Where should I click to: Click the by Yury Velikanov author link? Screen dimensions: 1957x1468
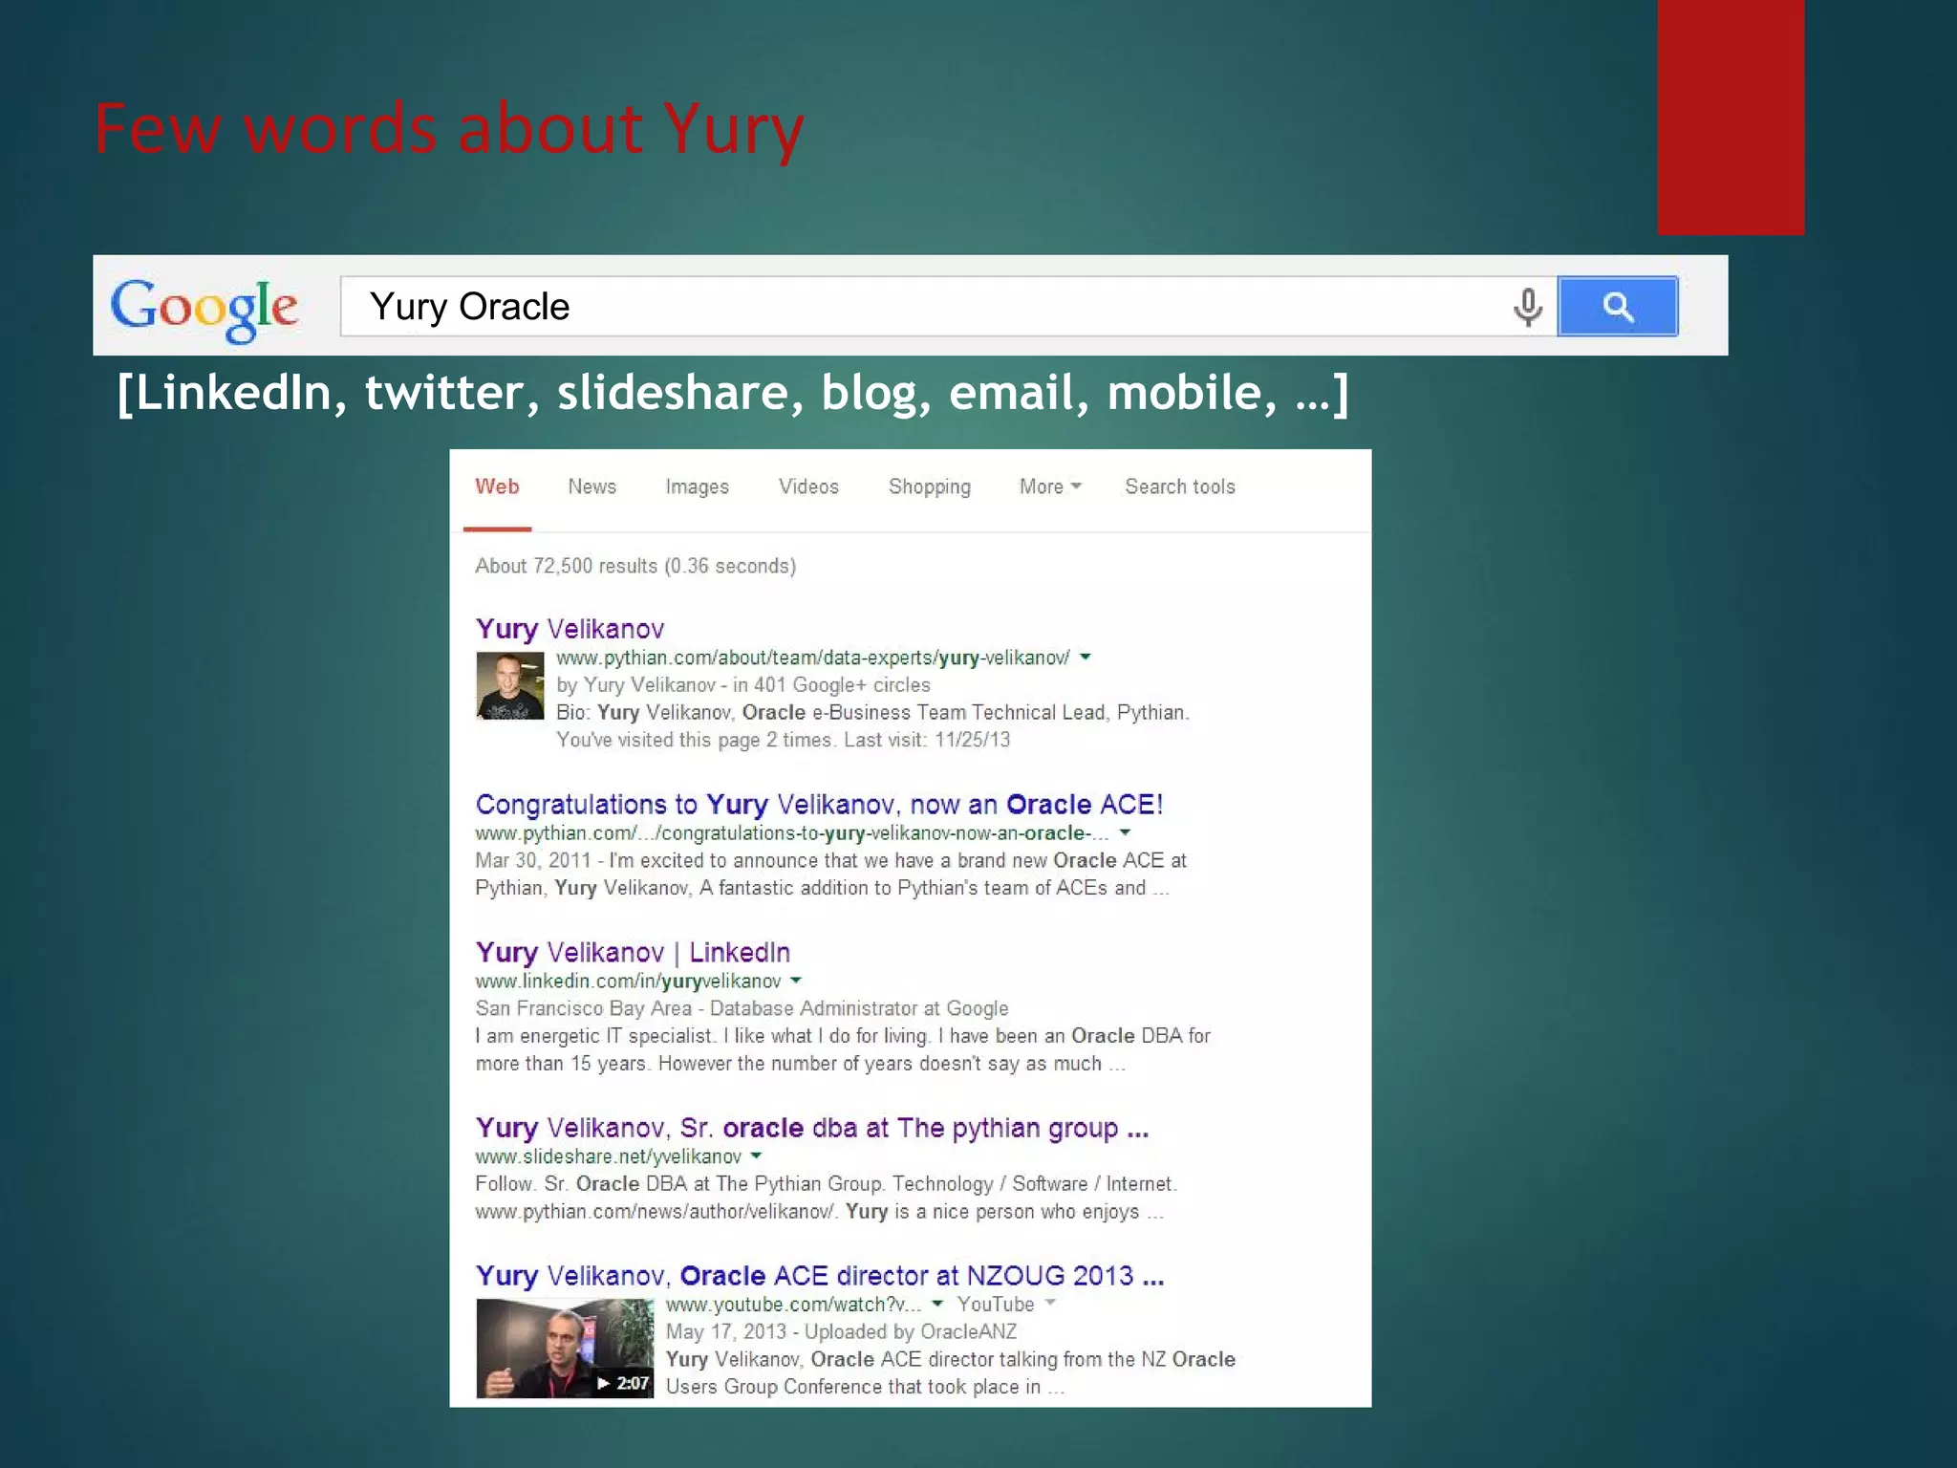(x=636, y=685)
